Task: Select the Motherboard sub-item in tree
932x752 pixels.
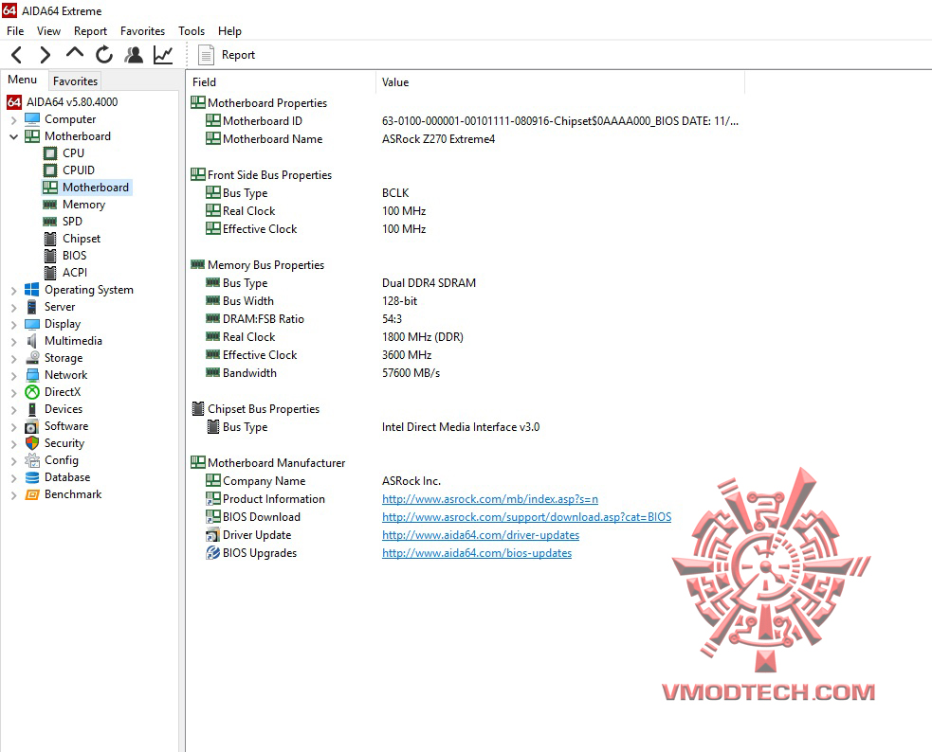Action: click(95, 188)
